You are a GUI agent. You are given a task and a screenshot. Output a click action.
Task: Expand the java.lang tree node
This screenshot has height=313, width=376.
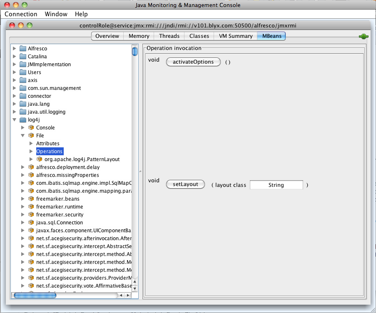coord(15,104)
